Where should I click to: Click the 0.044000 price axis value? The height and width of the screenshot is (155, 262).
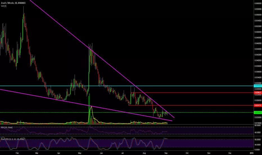(x=258, y=49)
